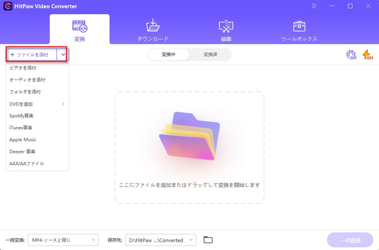Toggle the dropdown arrow beside ファイルを添付
Viewport: 379px width, 250px height.
tap(63, 54)
